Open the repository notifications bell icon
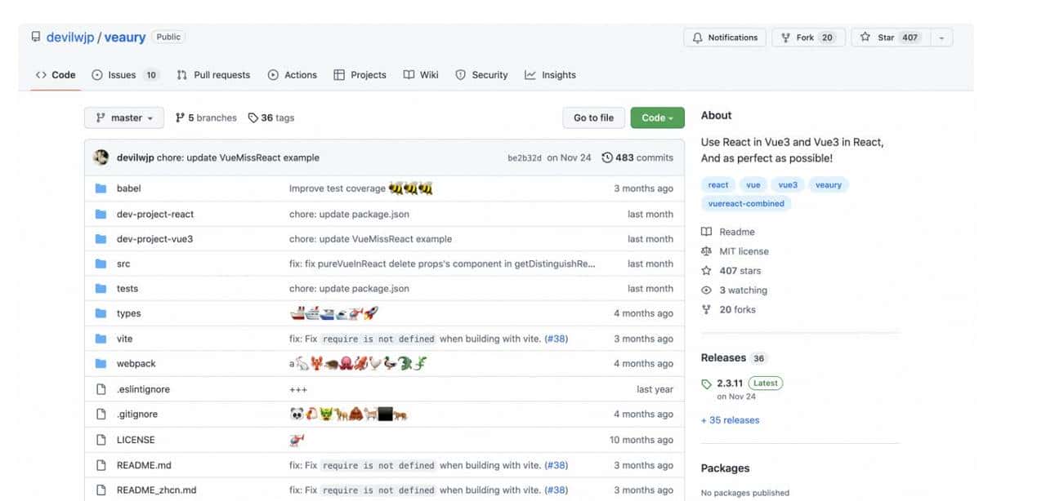The image size is (1046, 501). (698, 37)
